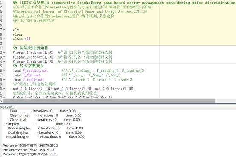236x157 pixels.
Task: Click the 'Simplex' output row
Action: tap(39, 124)
